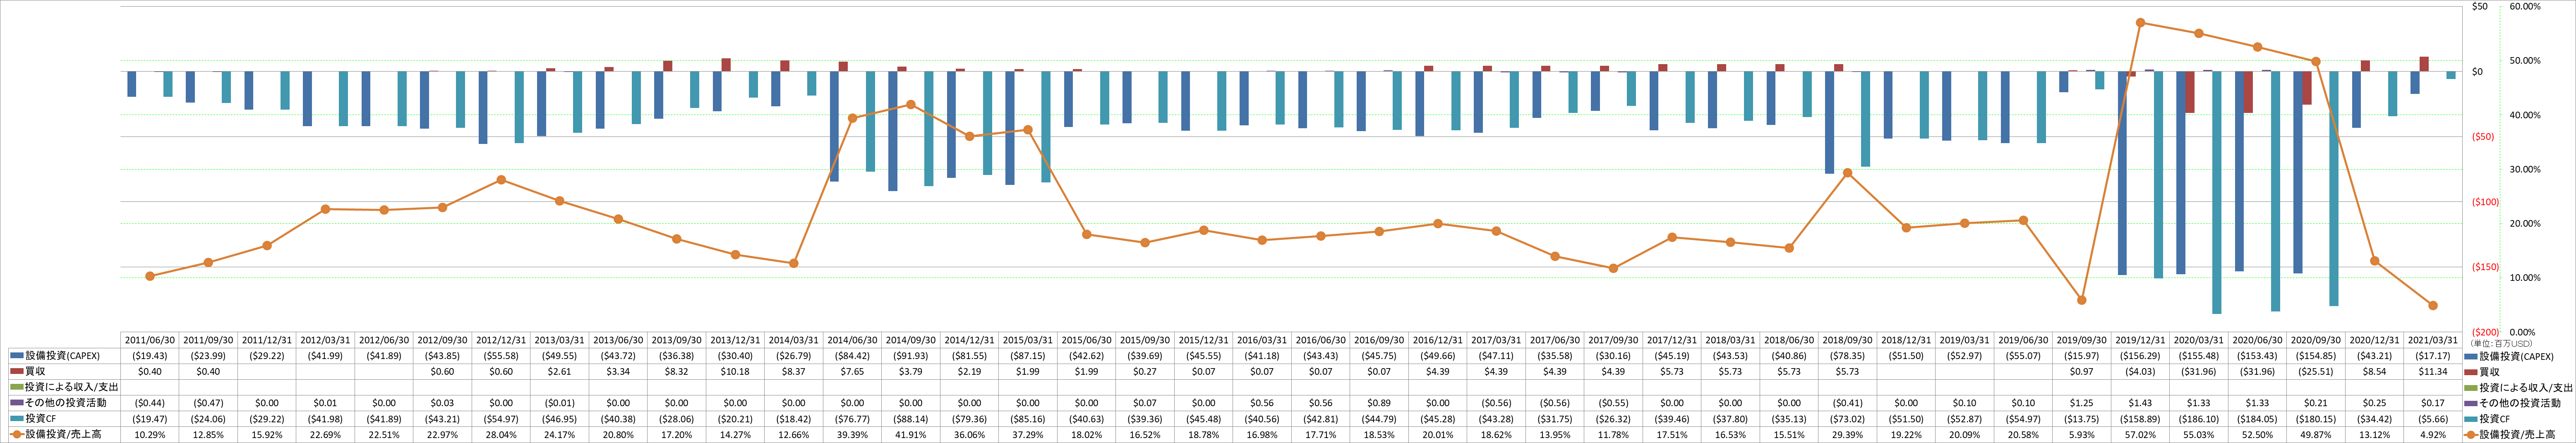The width and height of the screenshot is (2576, 443).
Task: Click the acquisition value $8.32
Action: 676,372
